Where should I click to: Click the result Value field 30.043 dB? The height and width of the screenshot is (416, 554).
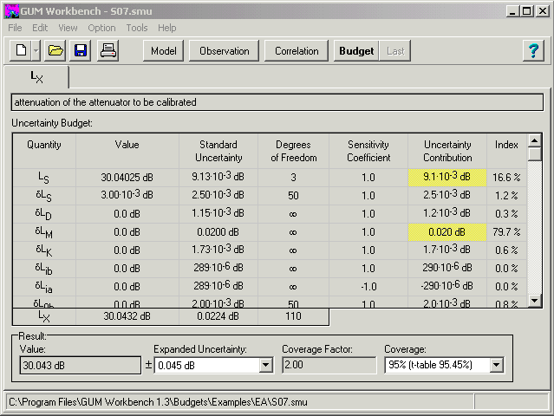81,365
